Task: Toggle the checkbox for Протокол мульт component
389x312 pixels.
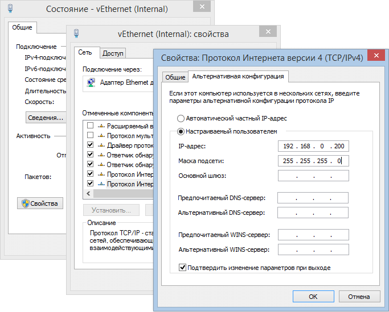Action: 91,135
